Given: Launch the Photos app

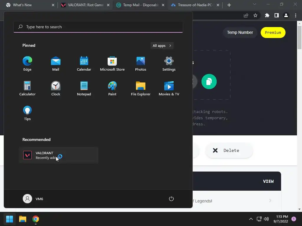Looking at the screenshot, I should tap(141, 64).
